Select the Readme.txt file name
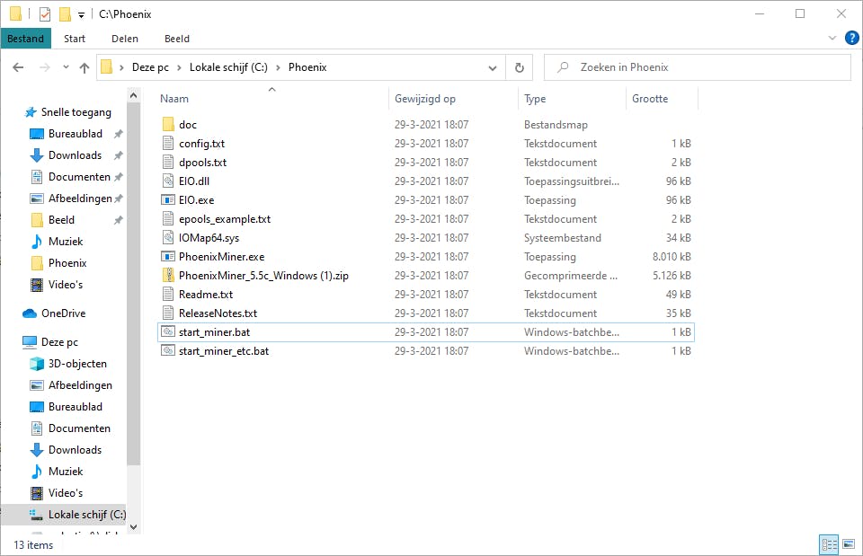Screen dimensions: 863x556 206,295
